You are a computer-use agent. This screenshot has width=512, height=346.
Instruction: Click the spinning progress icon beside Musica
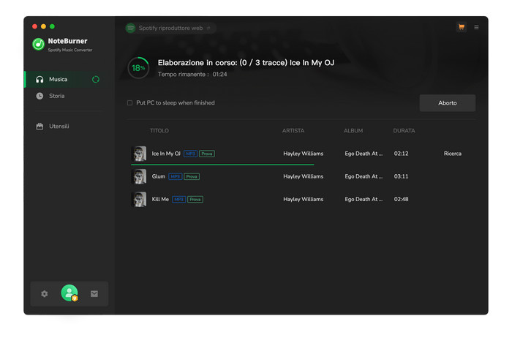coord(96,79)
